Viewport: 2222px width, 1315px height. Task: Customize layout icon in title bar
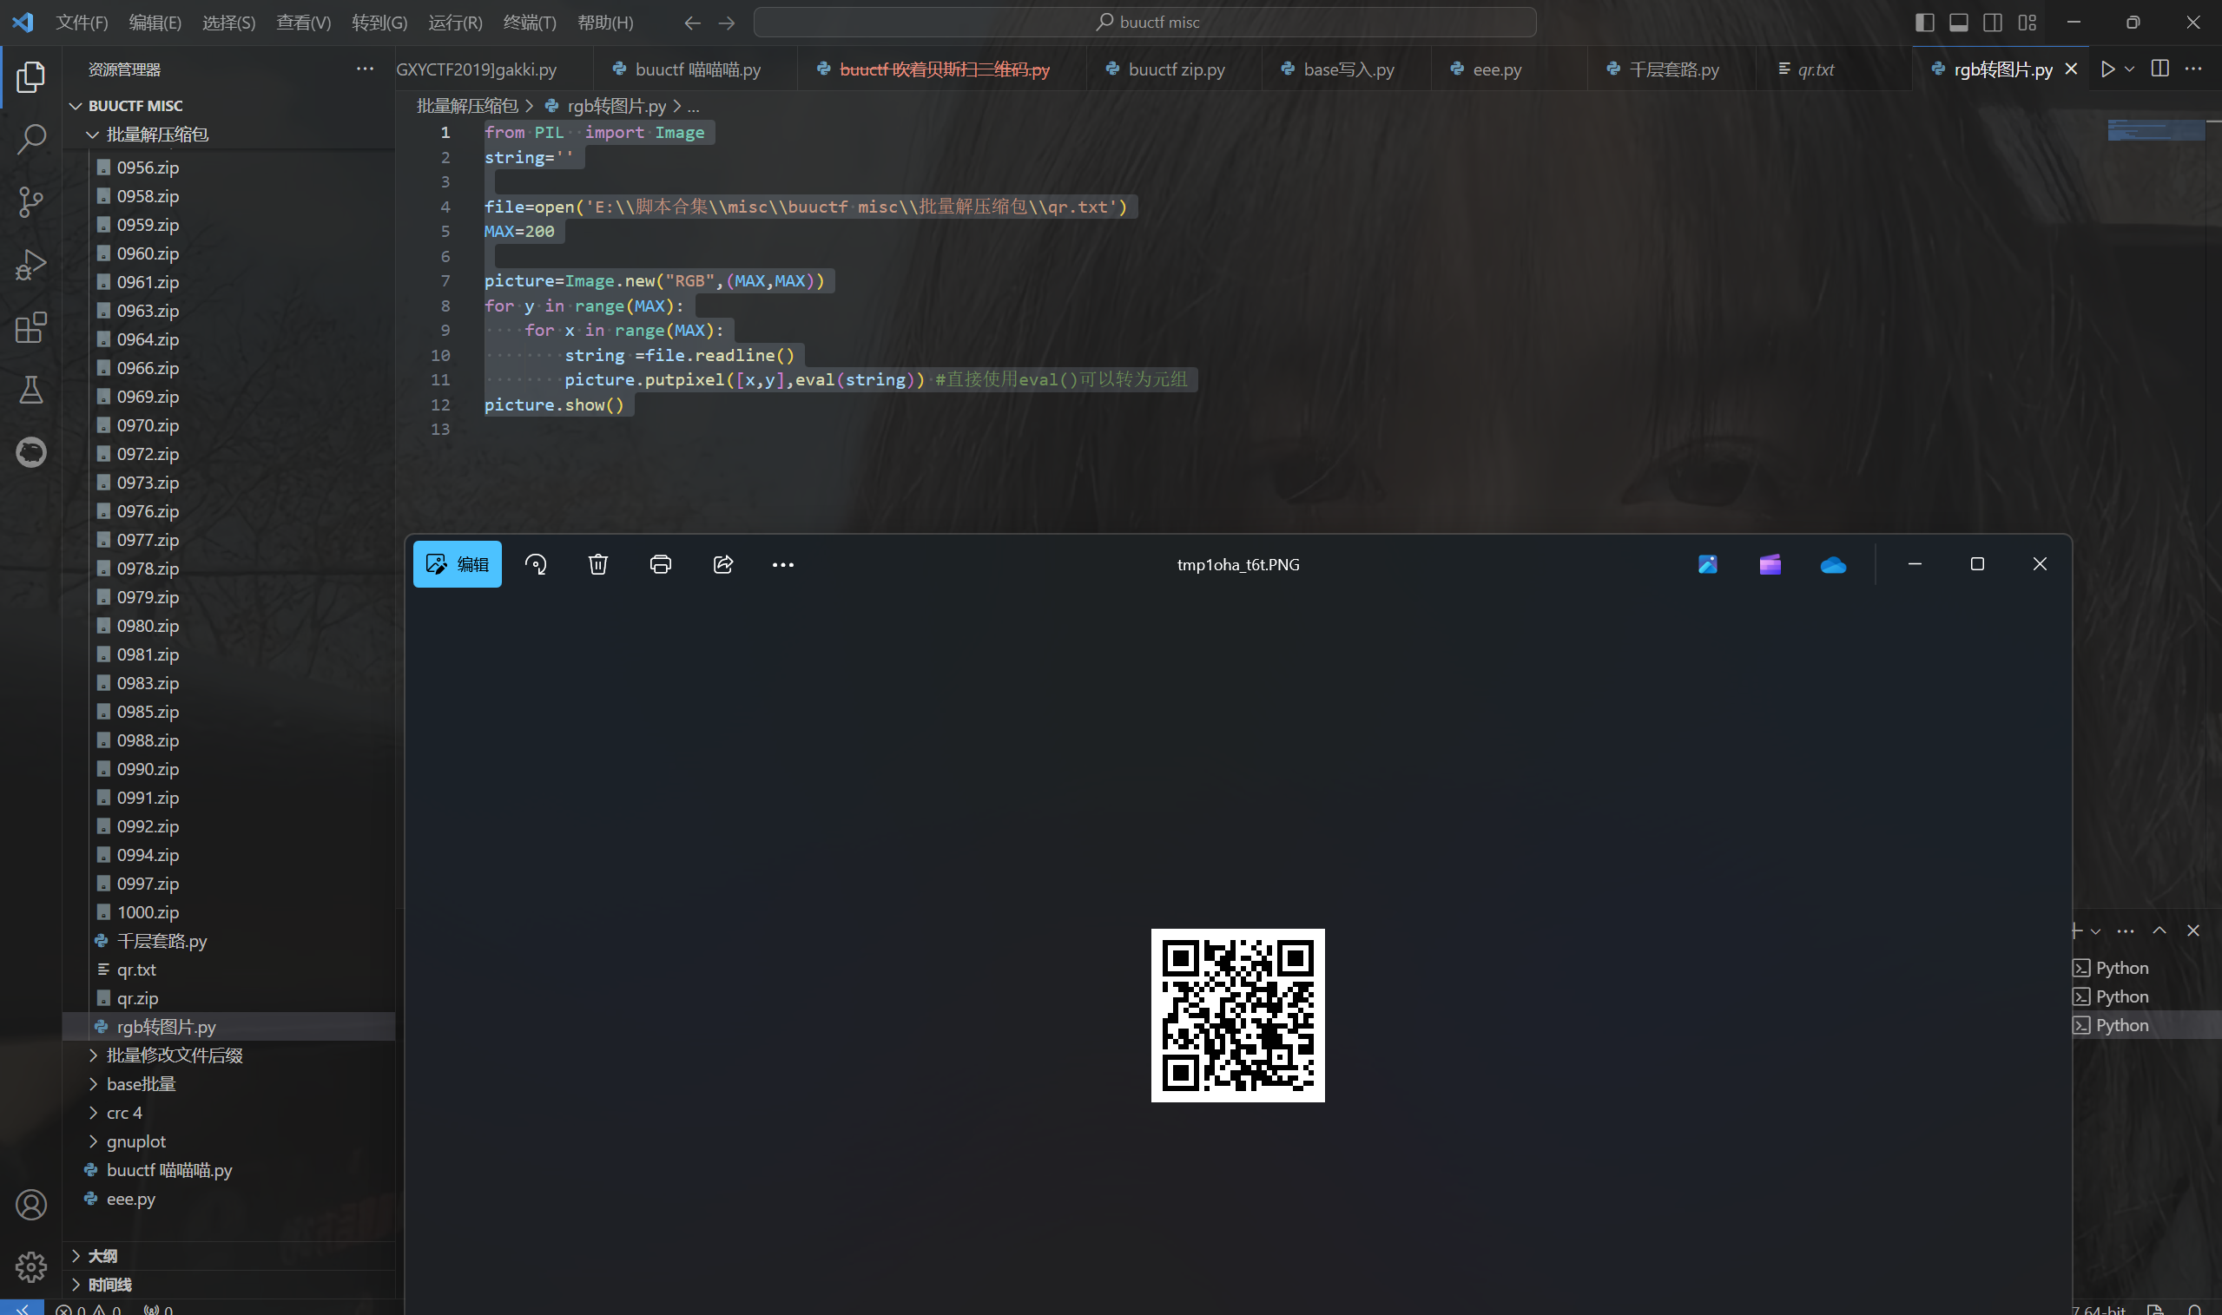(2027, 23)
